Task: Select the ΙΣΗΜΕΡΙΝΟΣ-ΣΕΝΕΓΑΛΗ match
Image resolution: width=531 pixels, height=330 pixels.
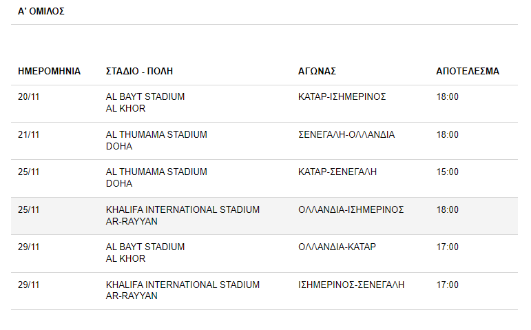Action: coord(351,285)
